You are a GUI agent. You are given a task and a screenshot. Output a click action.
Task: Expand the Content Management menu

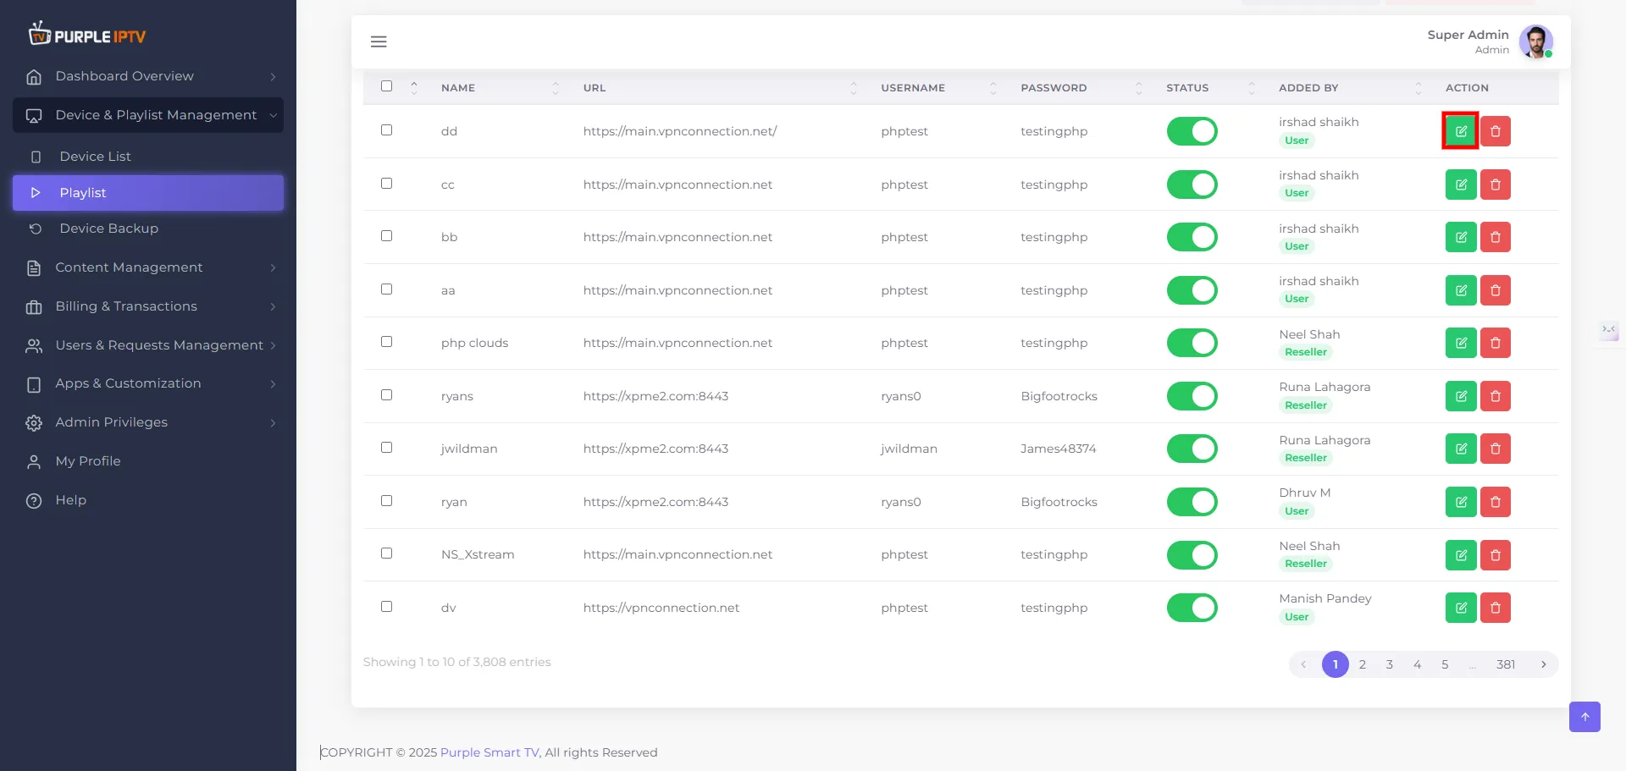click(148, 267)
